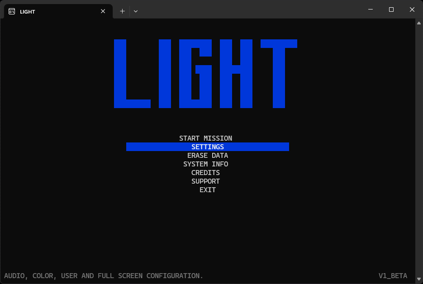Close the terminal window
Viewport: 423px width, 284px height.
[412, 9]
